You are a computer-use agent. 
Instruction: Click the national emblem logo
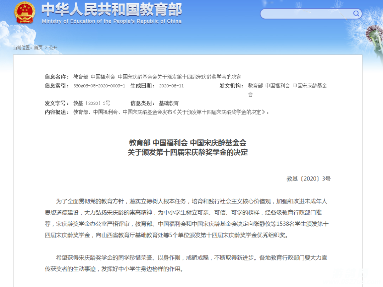tap(25, 13)
